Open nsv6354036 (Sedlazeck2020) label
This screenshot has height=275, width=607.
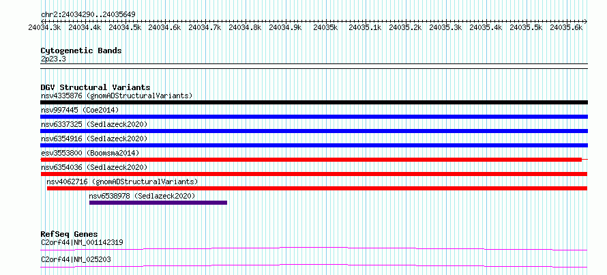[x=94, y=167]
